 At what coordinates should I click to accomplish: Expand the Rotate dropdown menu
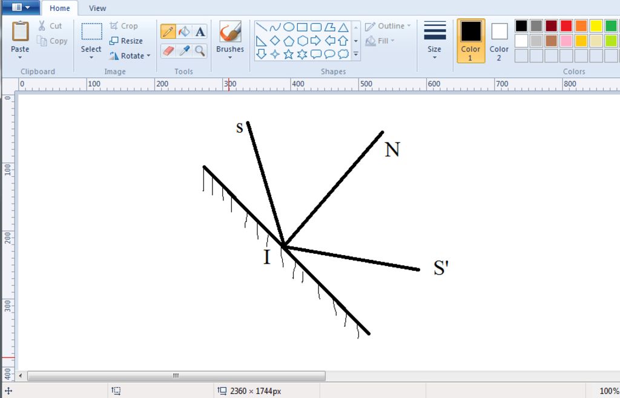coord(149,56)
